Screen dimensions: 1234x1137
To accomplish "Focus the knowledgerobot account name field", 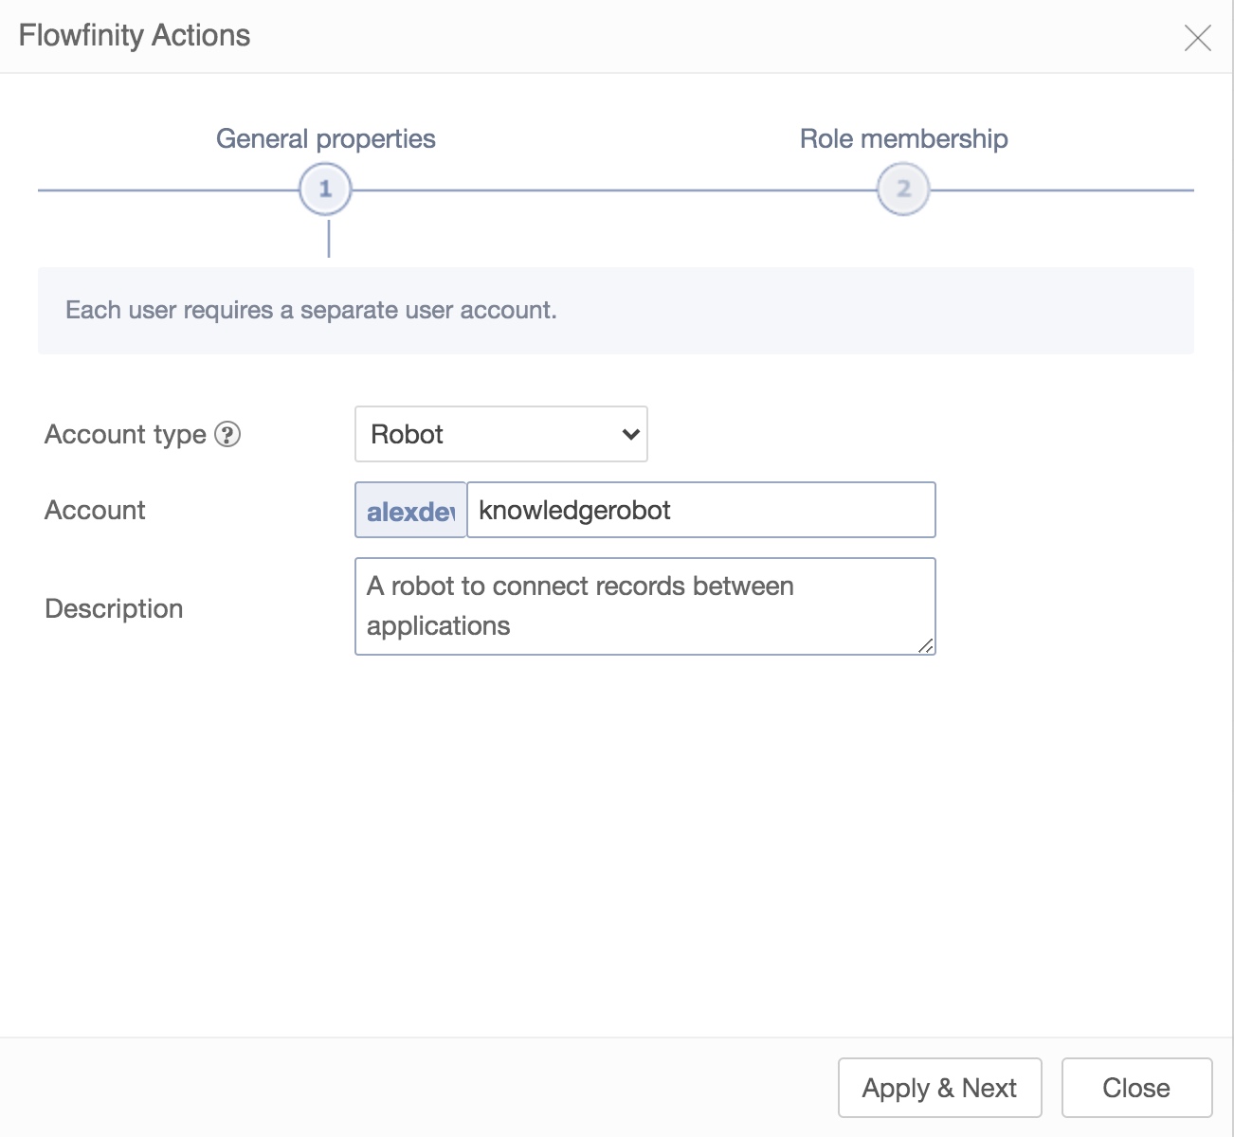I will point(701,511).
